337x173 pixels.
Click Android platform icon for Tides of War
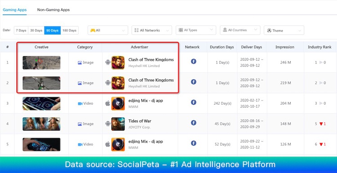(x=108, y=123)
